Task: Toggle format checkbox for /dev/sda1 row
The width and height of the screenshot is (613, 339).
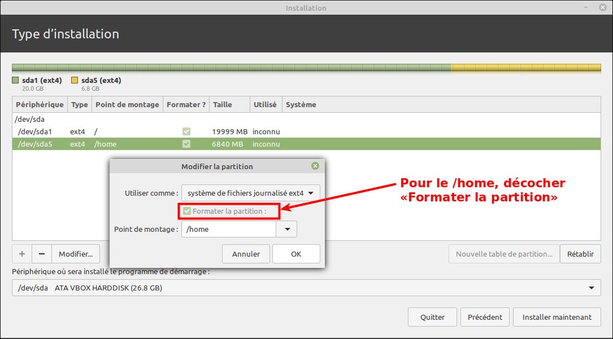Action: (186, 131)
